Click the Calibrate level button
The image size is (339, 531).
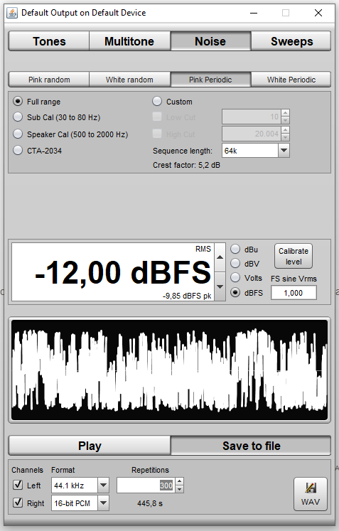pos(294,256)
